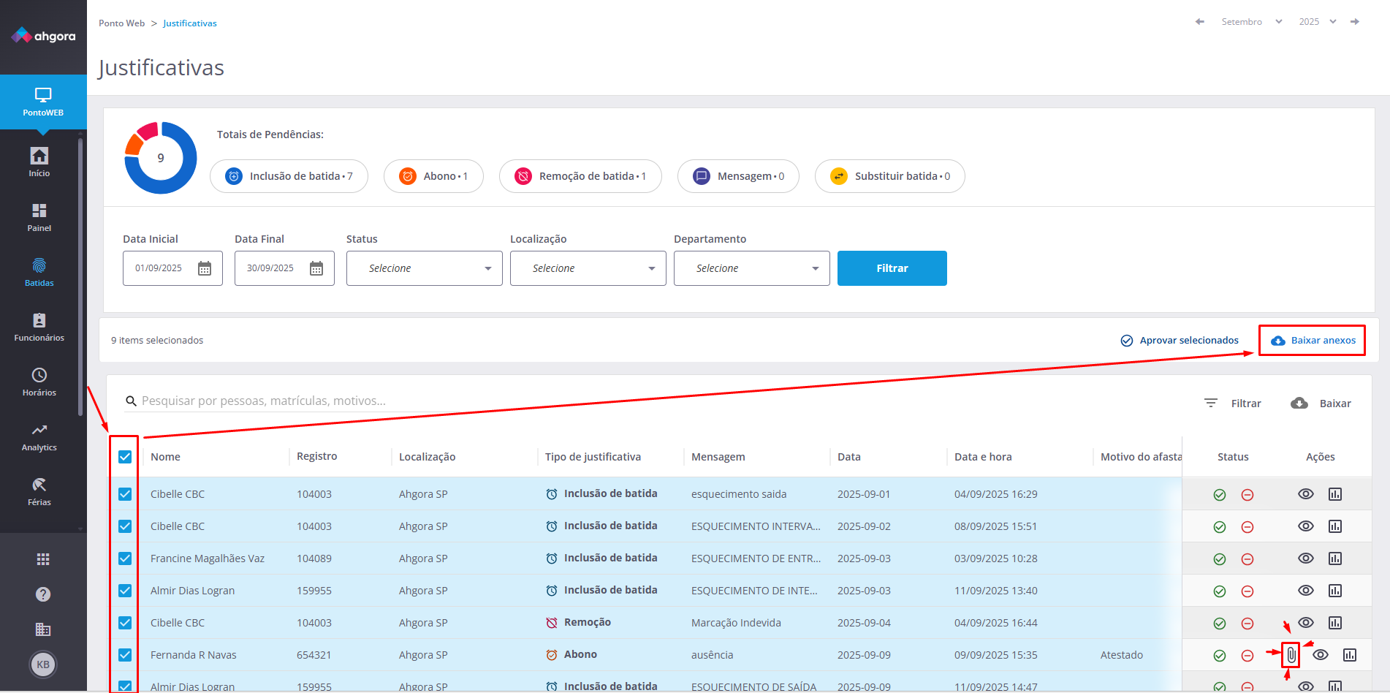The width and height of the screenshot is (1390, 693).
Task: Filter by Mensagem pendências chip
Action: (738, 176)
